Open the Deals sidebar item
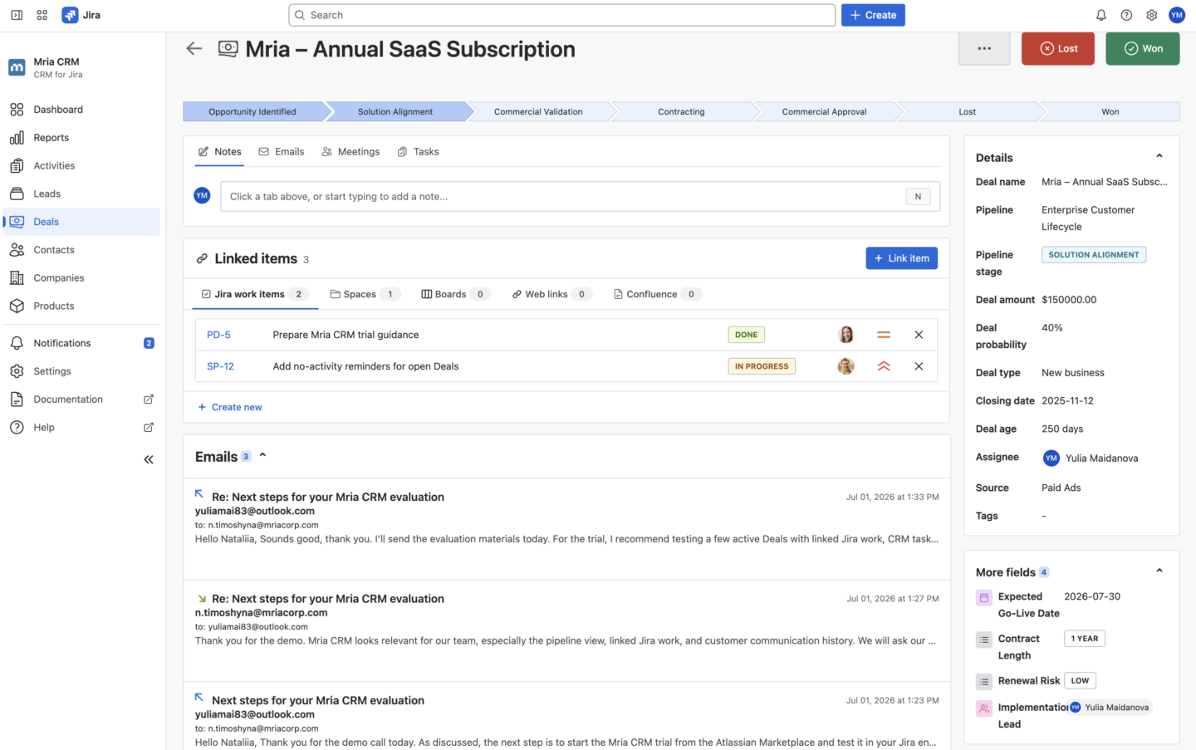 coord(80,222)
